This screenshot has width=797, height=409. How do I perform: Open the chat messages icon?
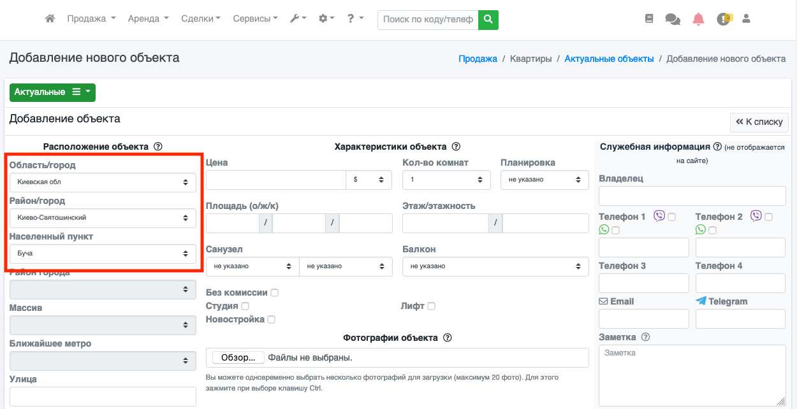coord(673,19)
